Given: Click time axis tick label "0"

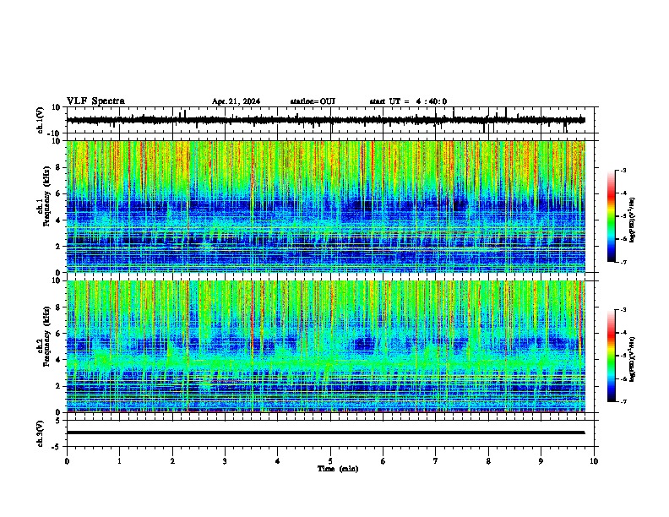Looking at the screenshot, I should pos(67,461).
